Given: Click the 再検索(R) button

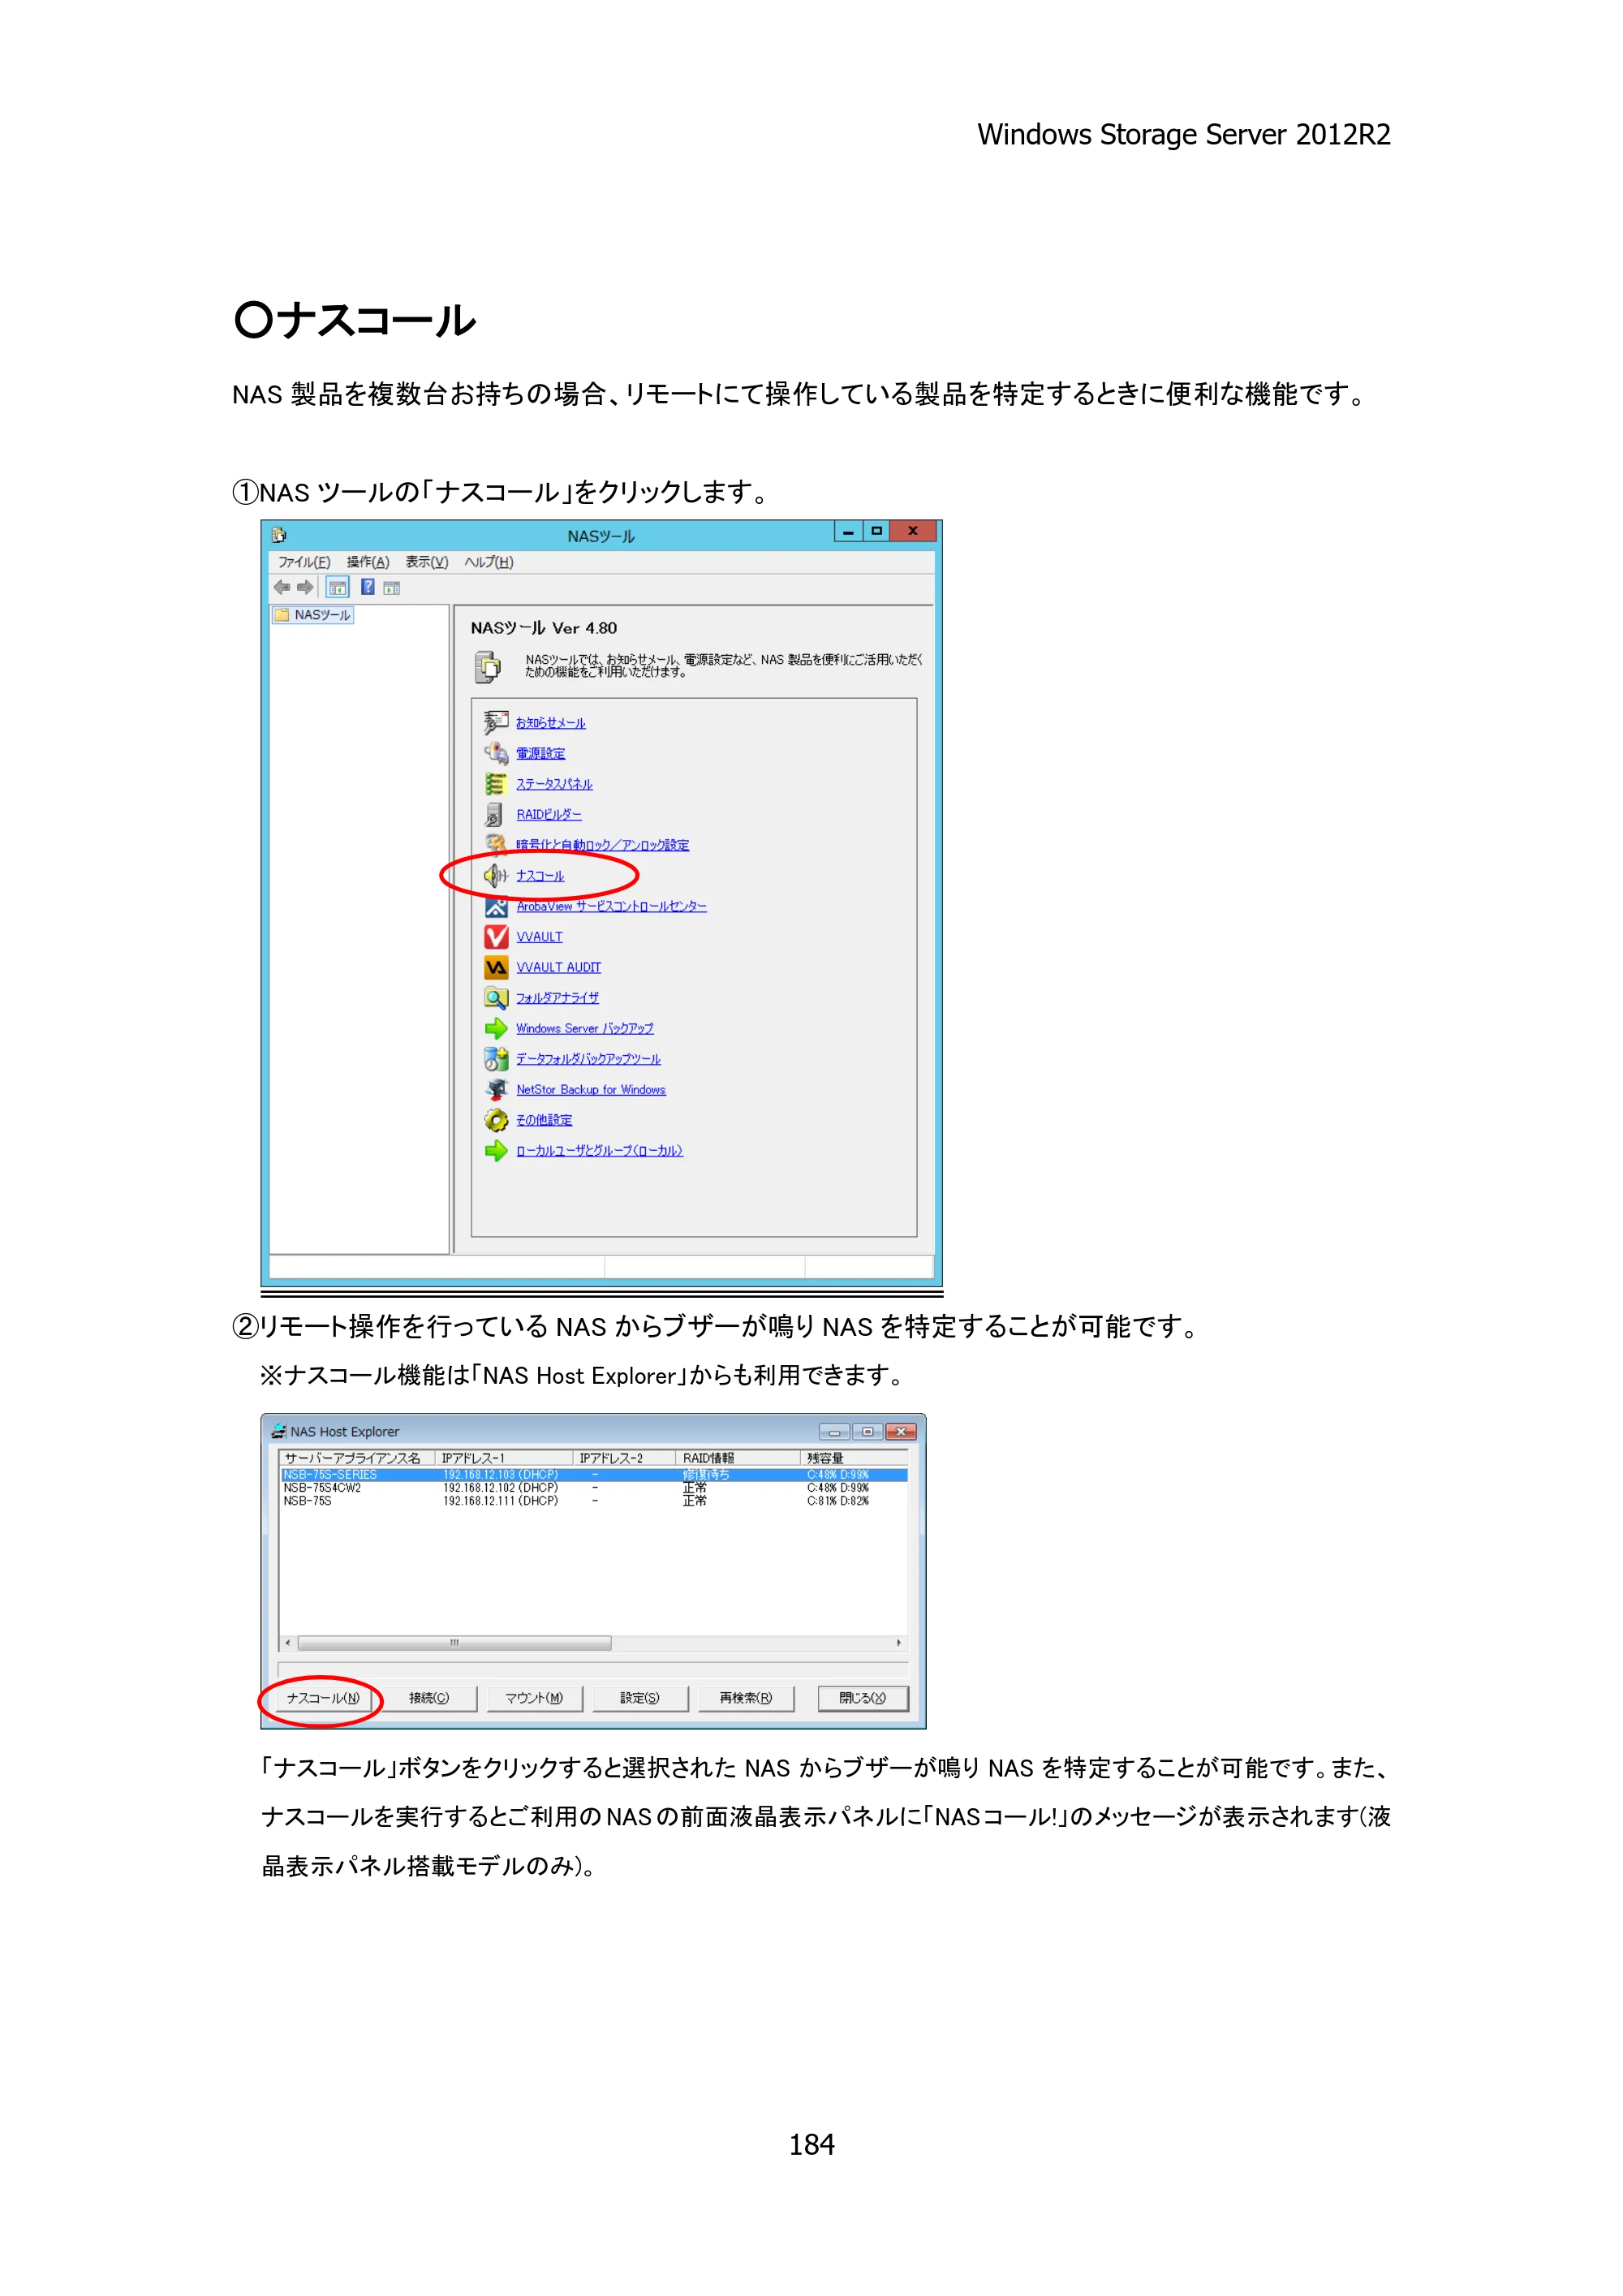Looking at the screenshot, I should (746, 1698).
